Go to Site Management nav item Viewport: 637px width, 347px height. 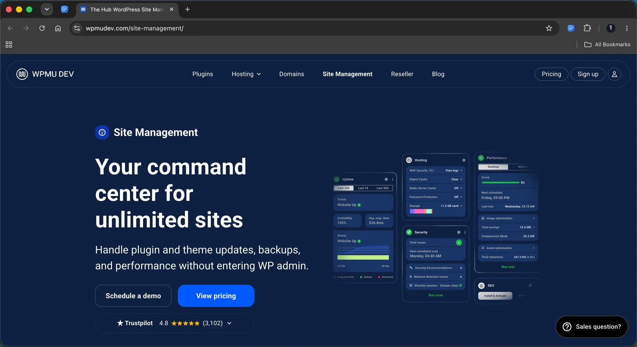(348, 74)
